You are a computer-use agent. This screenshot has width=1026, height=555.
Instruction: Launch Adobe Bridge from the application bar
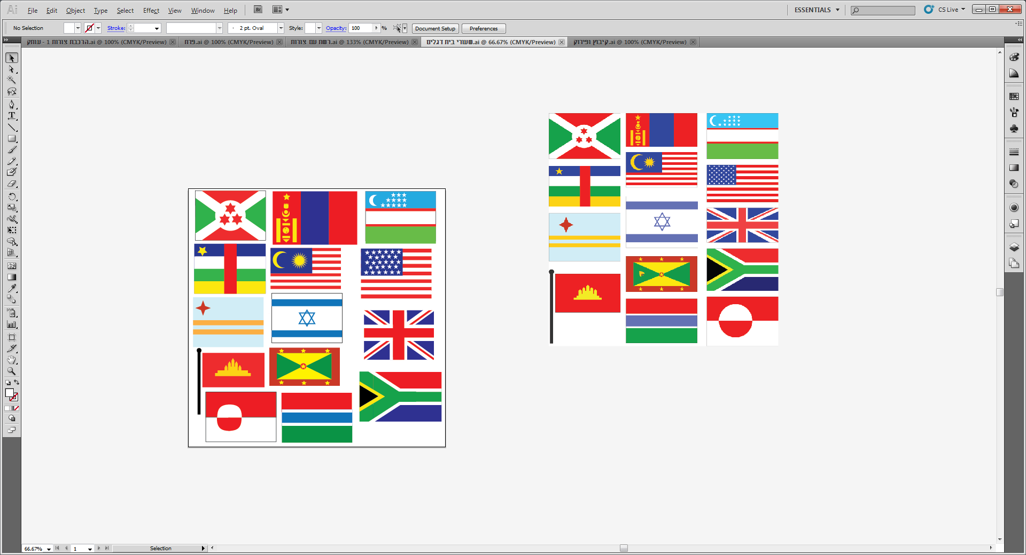point(258,10)
